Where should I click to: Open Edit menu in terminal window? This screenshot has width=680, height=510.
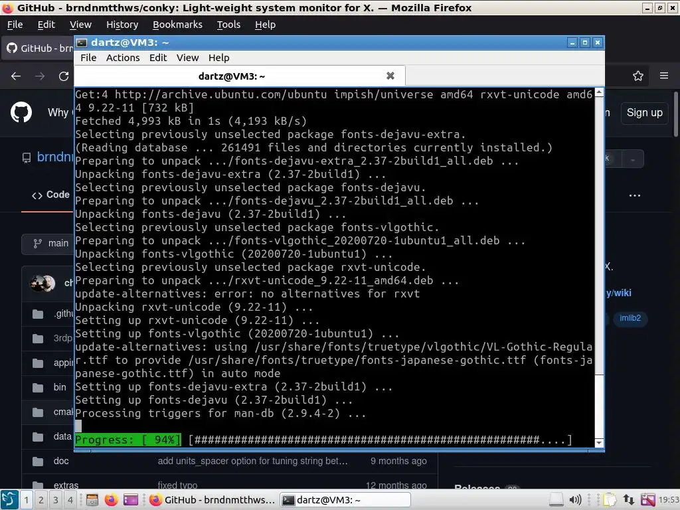pos(158,58)
